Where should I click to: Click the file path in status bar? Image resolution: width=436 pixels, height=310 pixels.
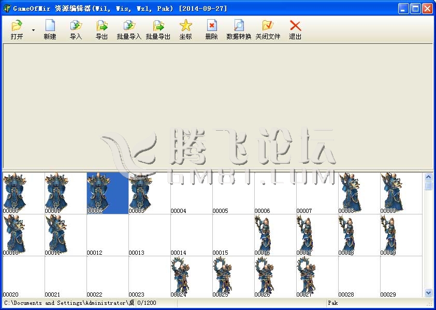coord(69,303)
